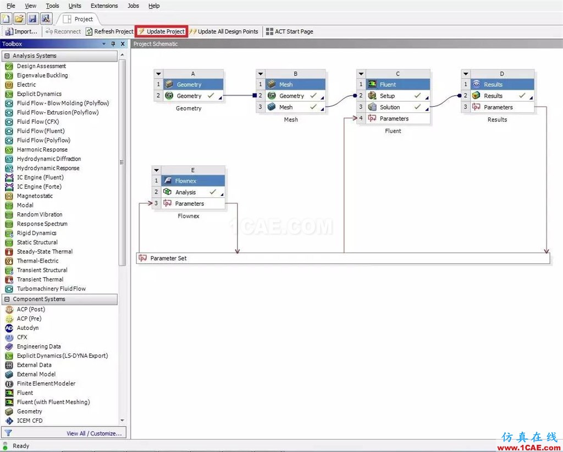Close the Toolbox panel

123,44
